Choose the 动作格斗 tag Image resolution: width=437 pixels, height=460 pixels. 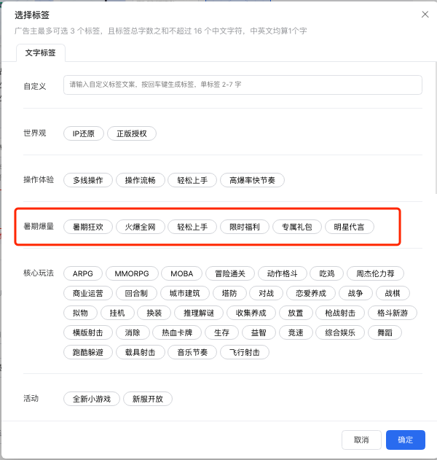[x=283, y=273]
